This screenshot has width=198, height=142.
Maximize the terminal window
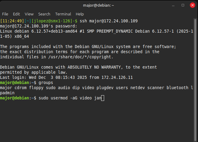(x=183, y=5)
